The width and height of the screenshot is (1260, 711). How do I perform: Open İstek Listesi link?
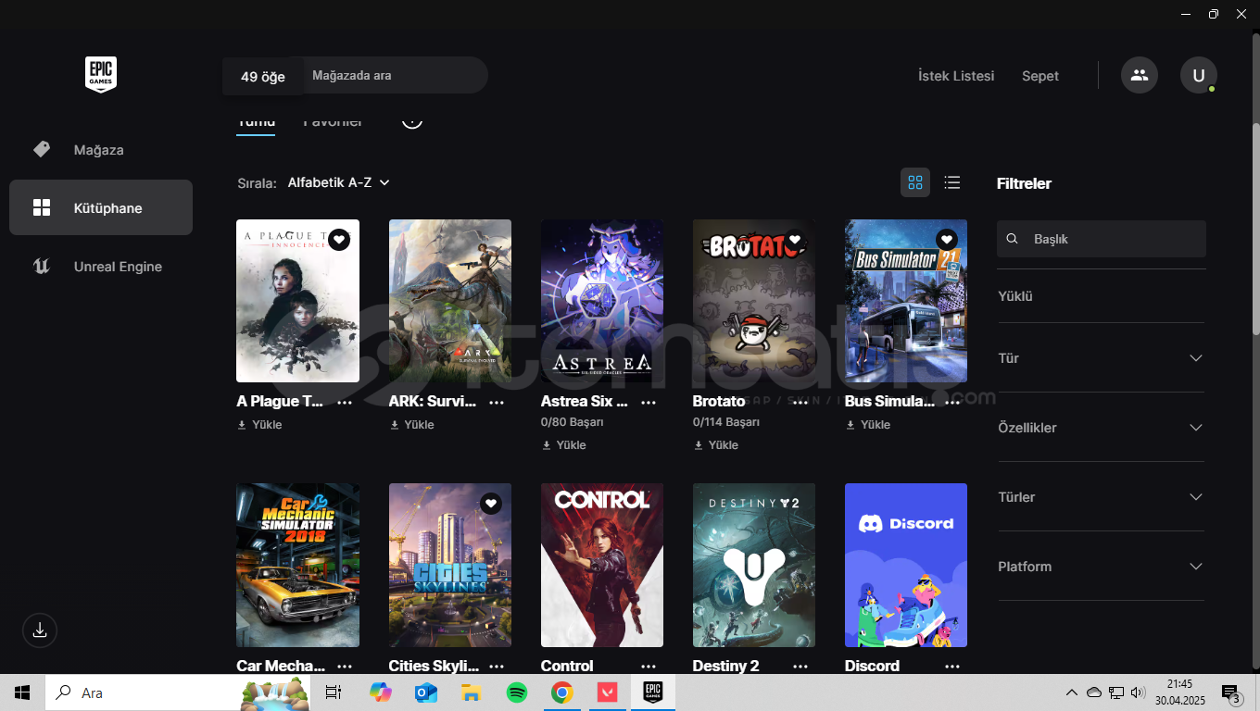tap(955, 76)
